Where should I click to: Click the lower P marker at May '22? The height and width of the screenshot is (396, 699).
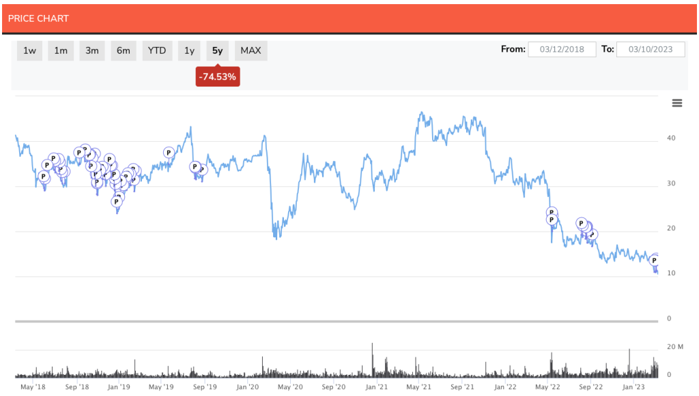point(552,219)
